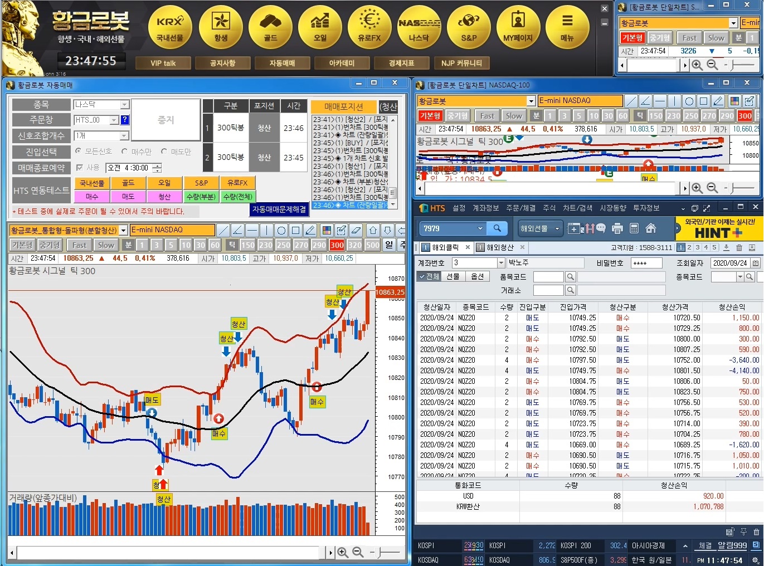Click color palette icon in bottom-left chart toolbar
764x566 pixels.
pyautogui.click(x=327, y=230)
